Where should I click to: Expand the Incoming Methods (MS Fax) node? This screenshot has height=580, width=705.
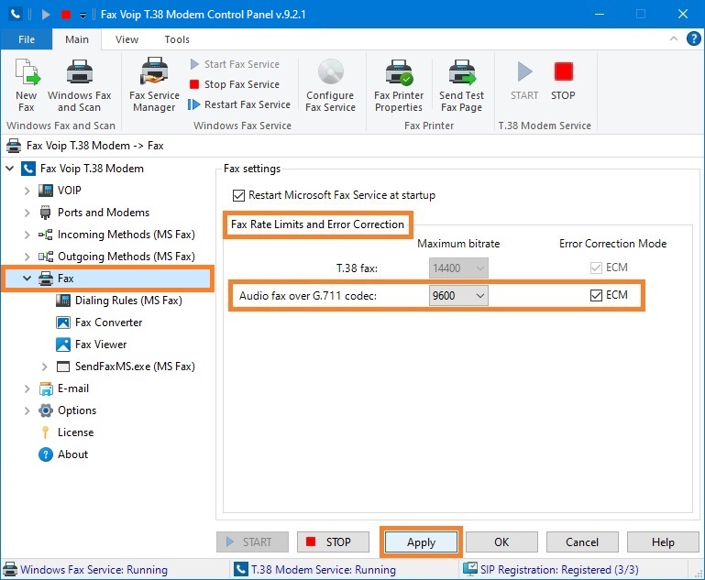tap(28, 235)
